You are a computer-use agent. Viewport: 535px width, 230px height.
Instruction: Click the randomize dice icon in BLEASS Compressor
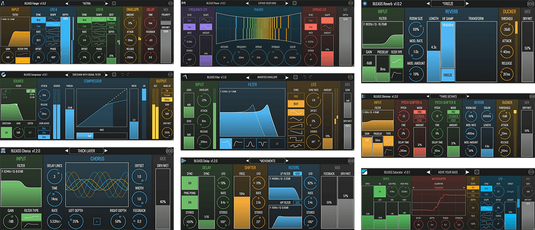pos(114,75)
